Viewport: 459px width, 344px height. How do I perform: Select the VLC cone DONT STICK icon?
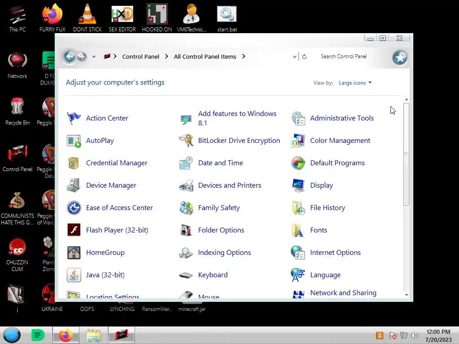point(87,18)
